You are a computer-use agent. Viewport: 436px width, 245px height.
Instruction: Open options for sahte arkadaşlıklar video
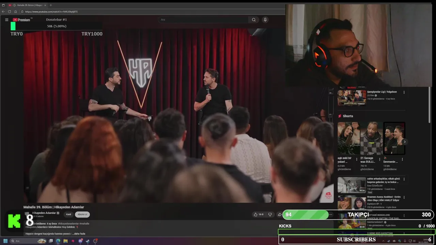(404, 179)
